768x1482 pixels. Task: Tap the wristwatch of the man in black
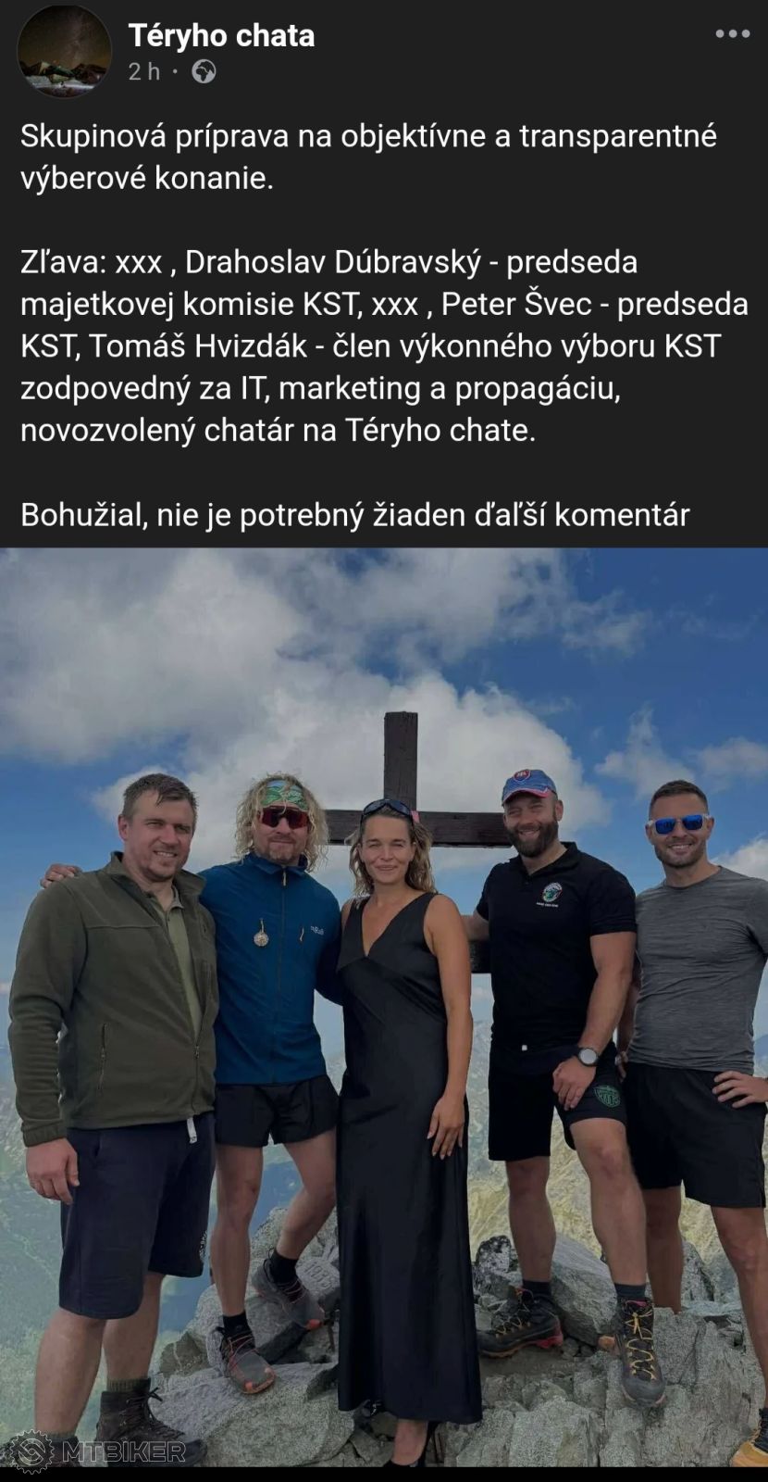(x=587, y=1055)
